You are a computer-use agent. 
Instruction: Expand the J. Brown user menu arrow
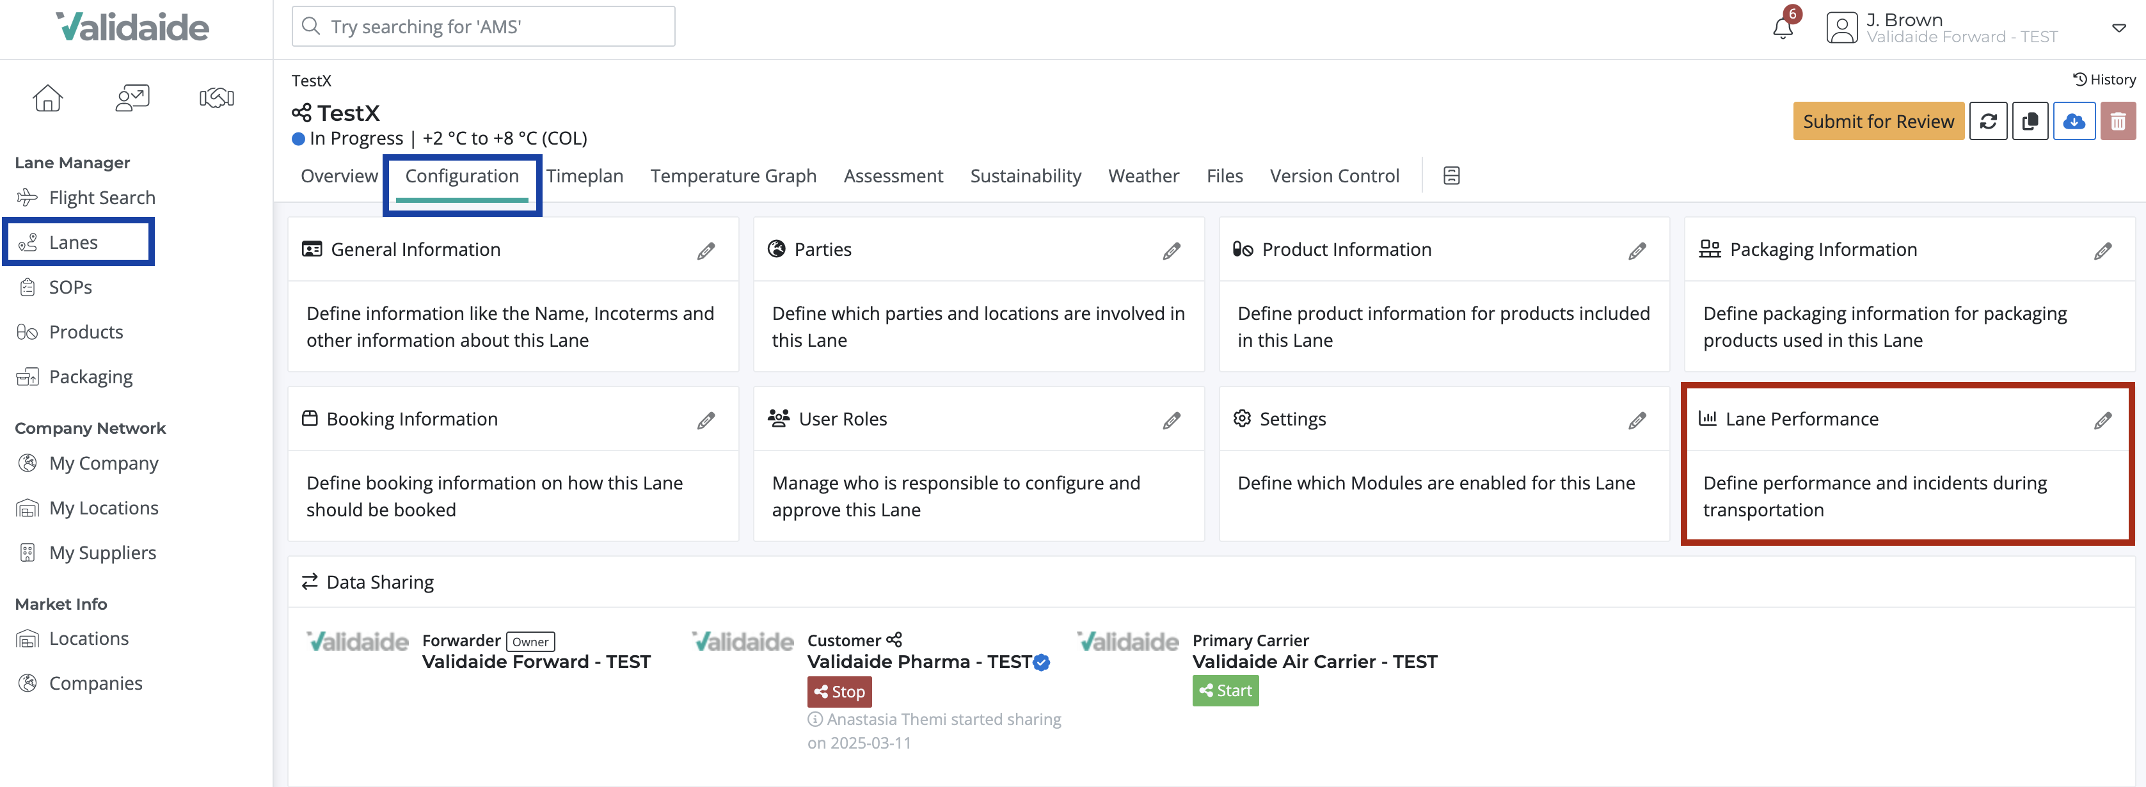[2118, 28]
